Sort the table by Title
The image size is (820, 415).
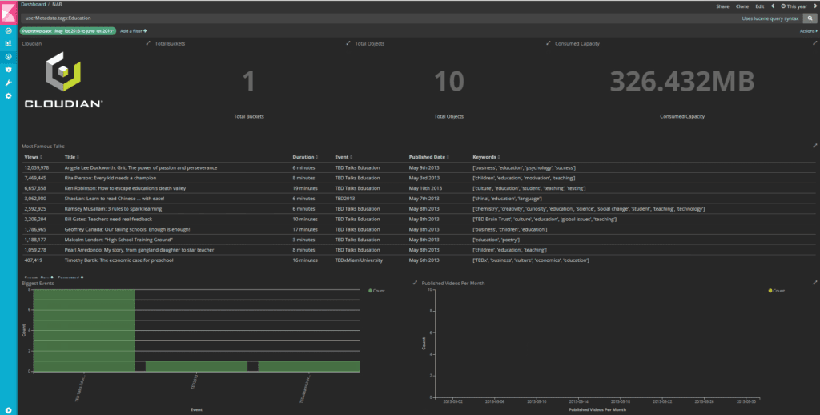pyautogui.click(x=71, y=157)
